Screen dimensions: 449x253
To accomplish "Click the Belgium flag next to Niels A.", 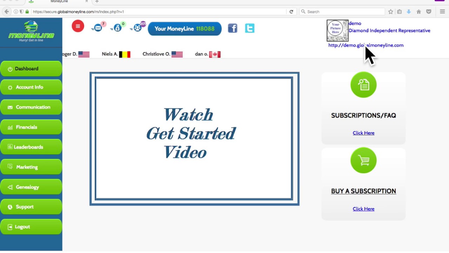I will (125, 54).
